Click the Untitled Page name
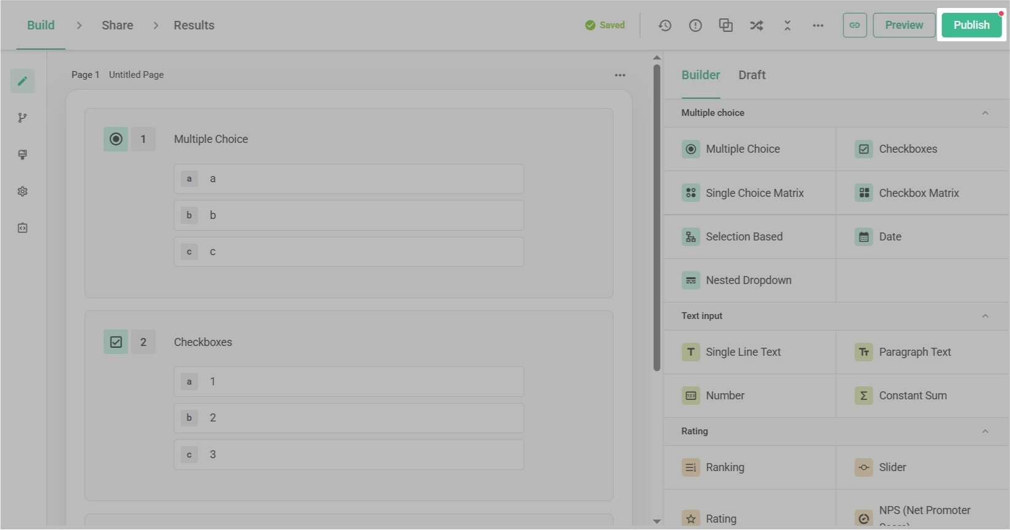The image size is (1010, 530). [x=136, y=75]
